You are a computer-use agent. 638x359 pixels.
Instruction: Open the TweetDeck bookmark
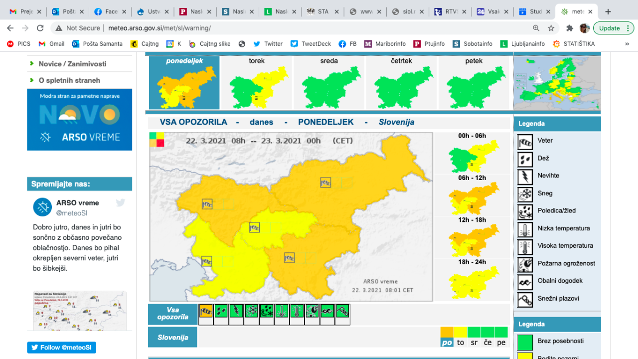click(x=311, y=44)
